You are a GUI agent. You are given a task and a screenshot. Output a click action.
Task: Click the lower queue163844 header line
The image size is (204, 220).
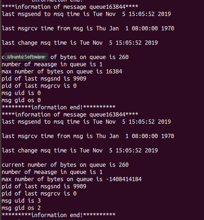pos(70,115)
